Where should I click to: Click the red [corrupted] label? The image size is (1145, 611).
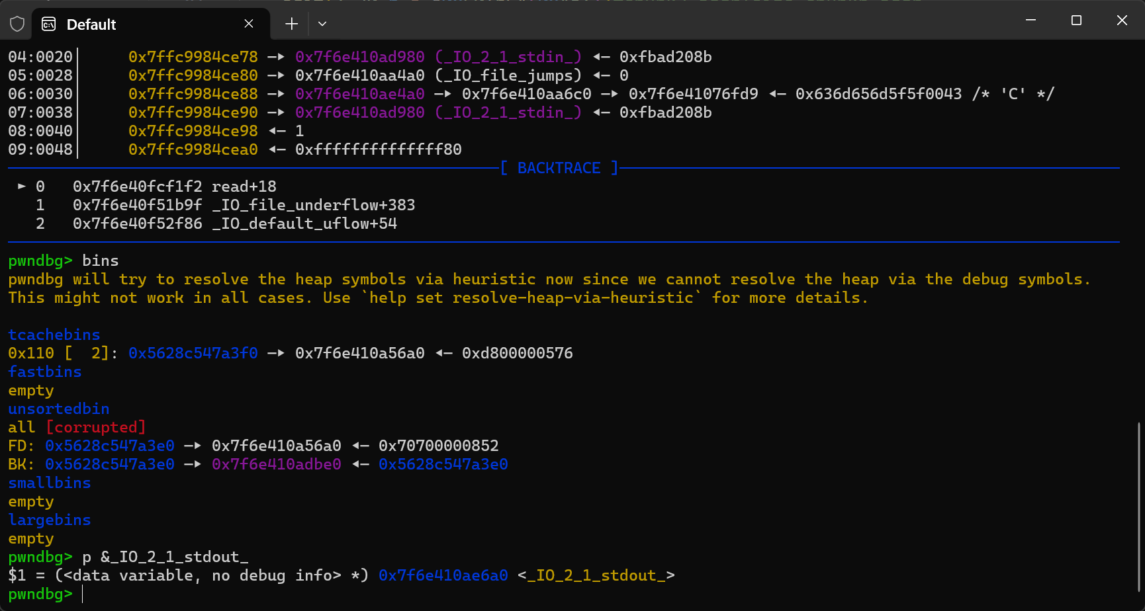tap(96, 427)
